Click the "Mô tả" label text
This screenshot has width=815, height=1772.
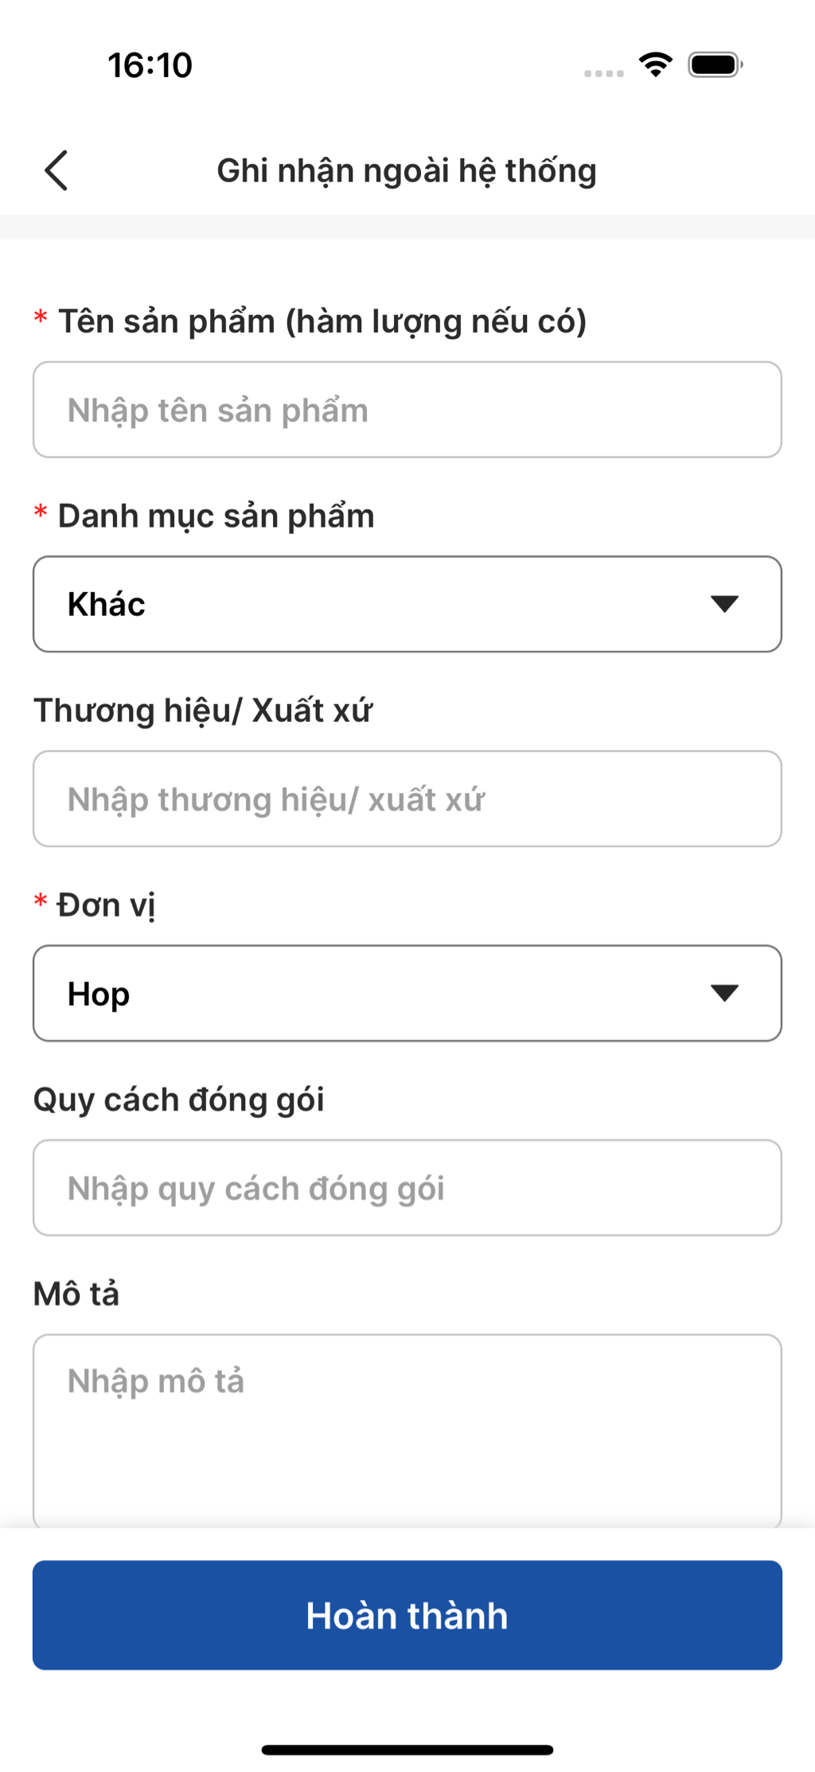(x=76, y=1294)
